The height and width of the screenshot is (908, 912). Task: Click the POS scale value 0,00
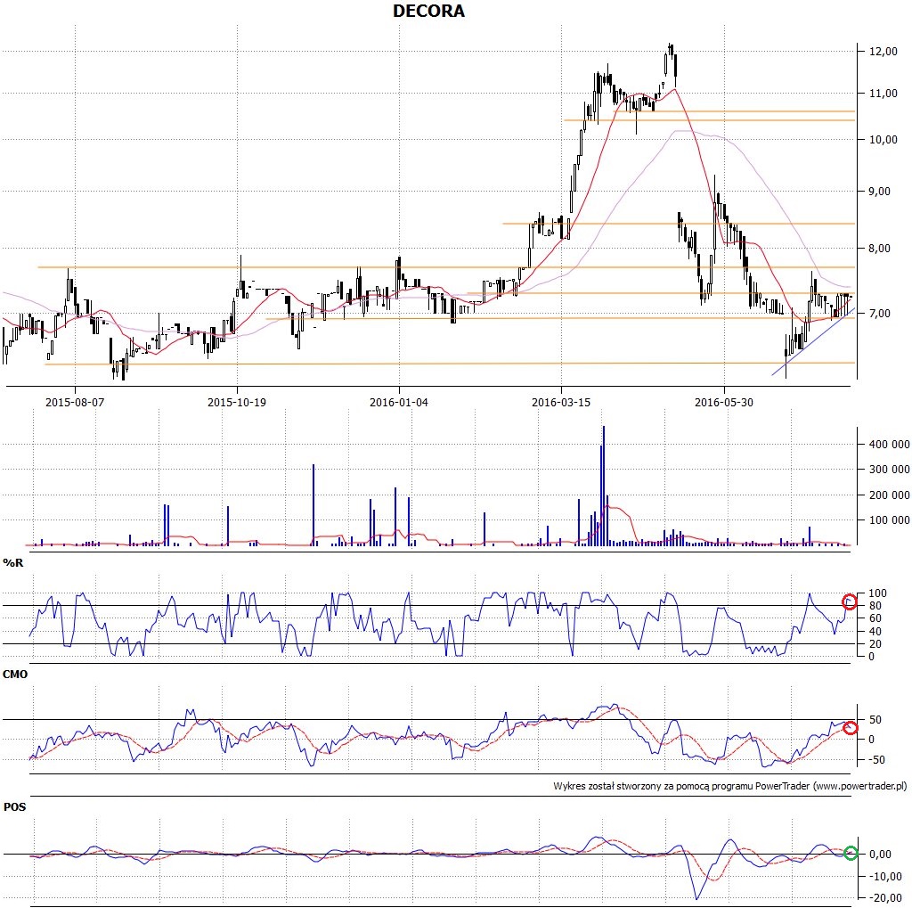(880, 855)
